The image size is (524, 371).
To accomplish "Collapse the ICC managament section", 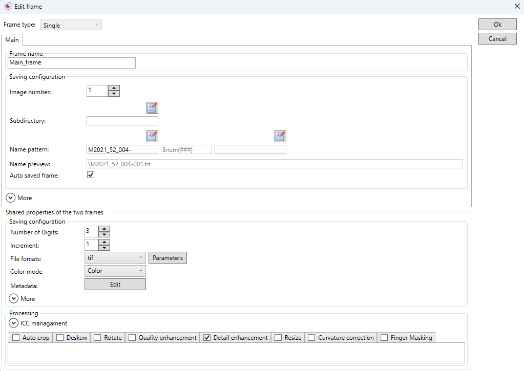I will (14, 323).
